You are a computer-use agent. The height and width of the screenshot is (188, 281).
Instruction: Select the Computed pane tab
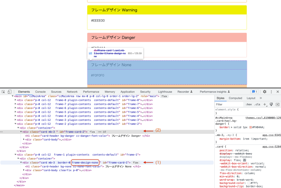(x=235, y=98)
